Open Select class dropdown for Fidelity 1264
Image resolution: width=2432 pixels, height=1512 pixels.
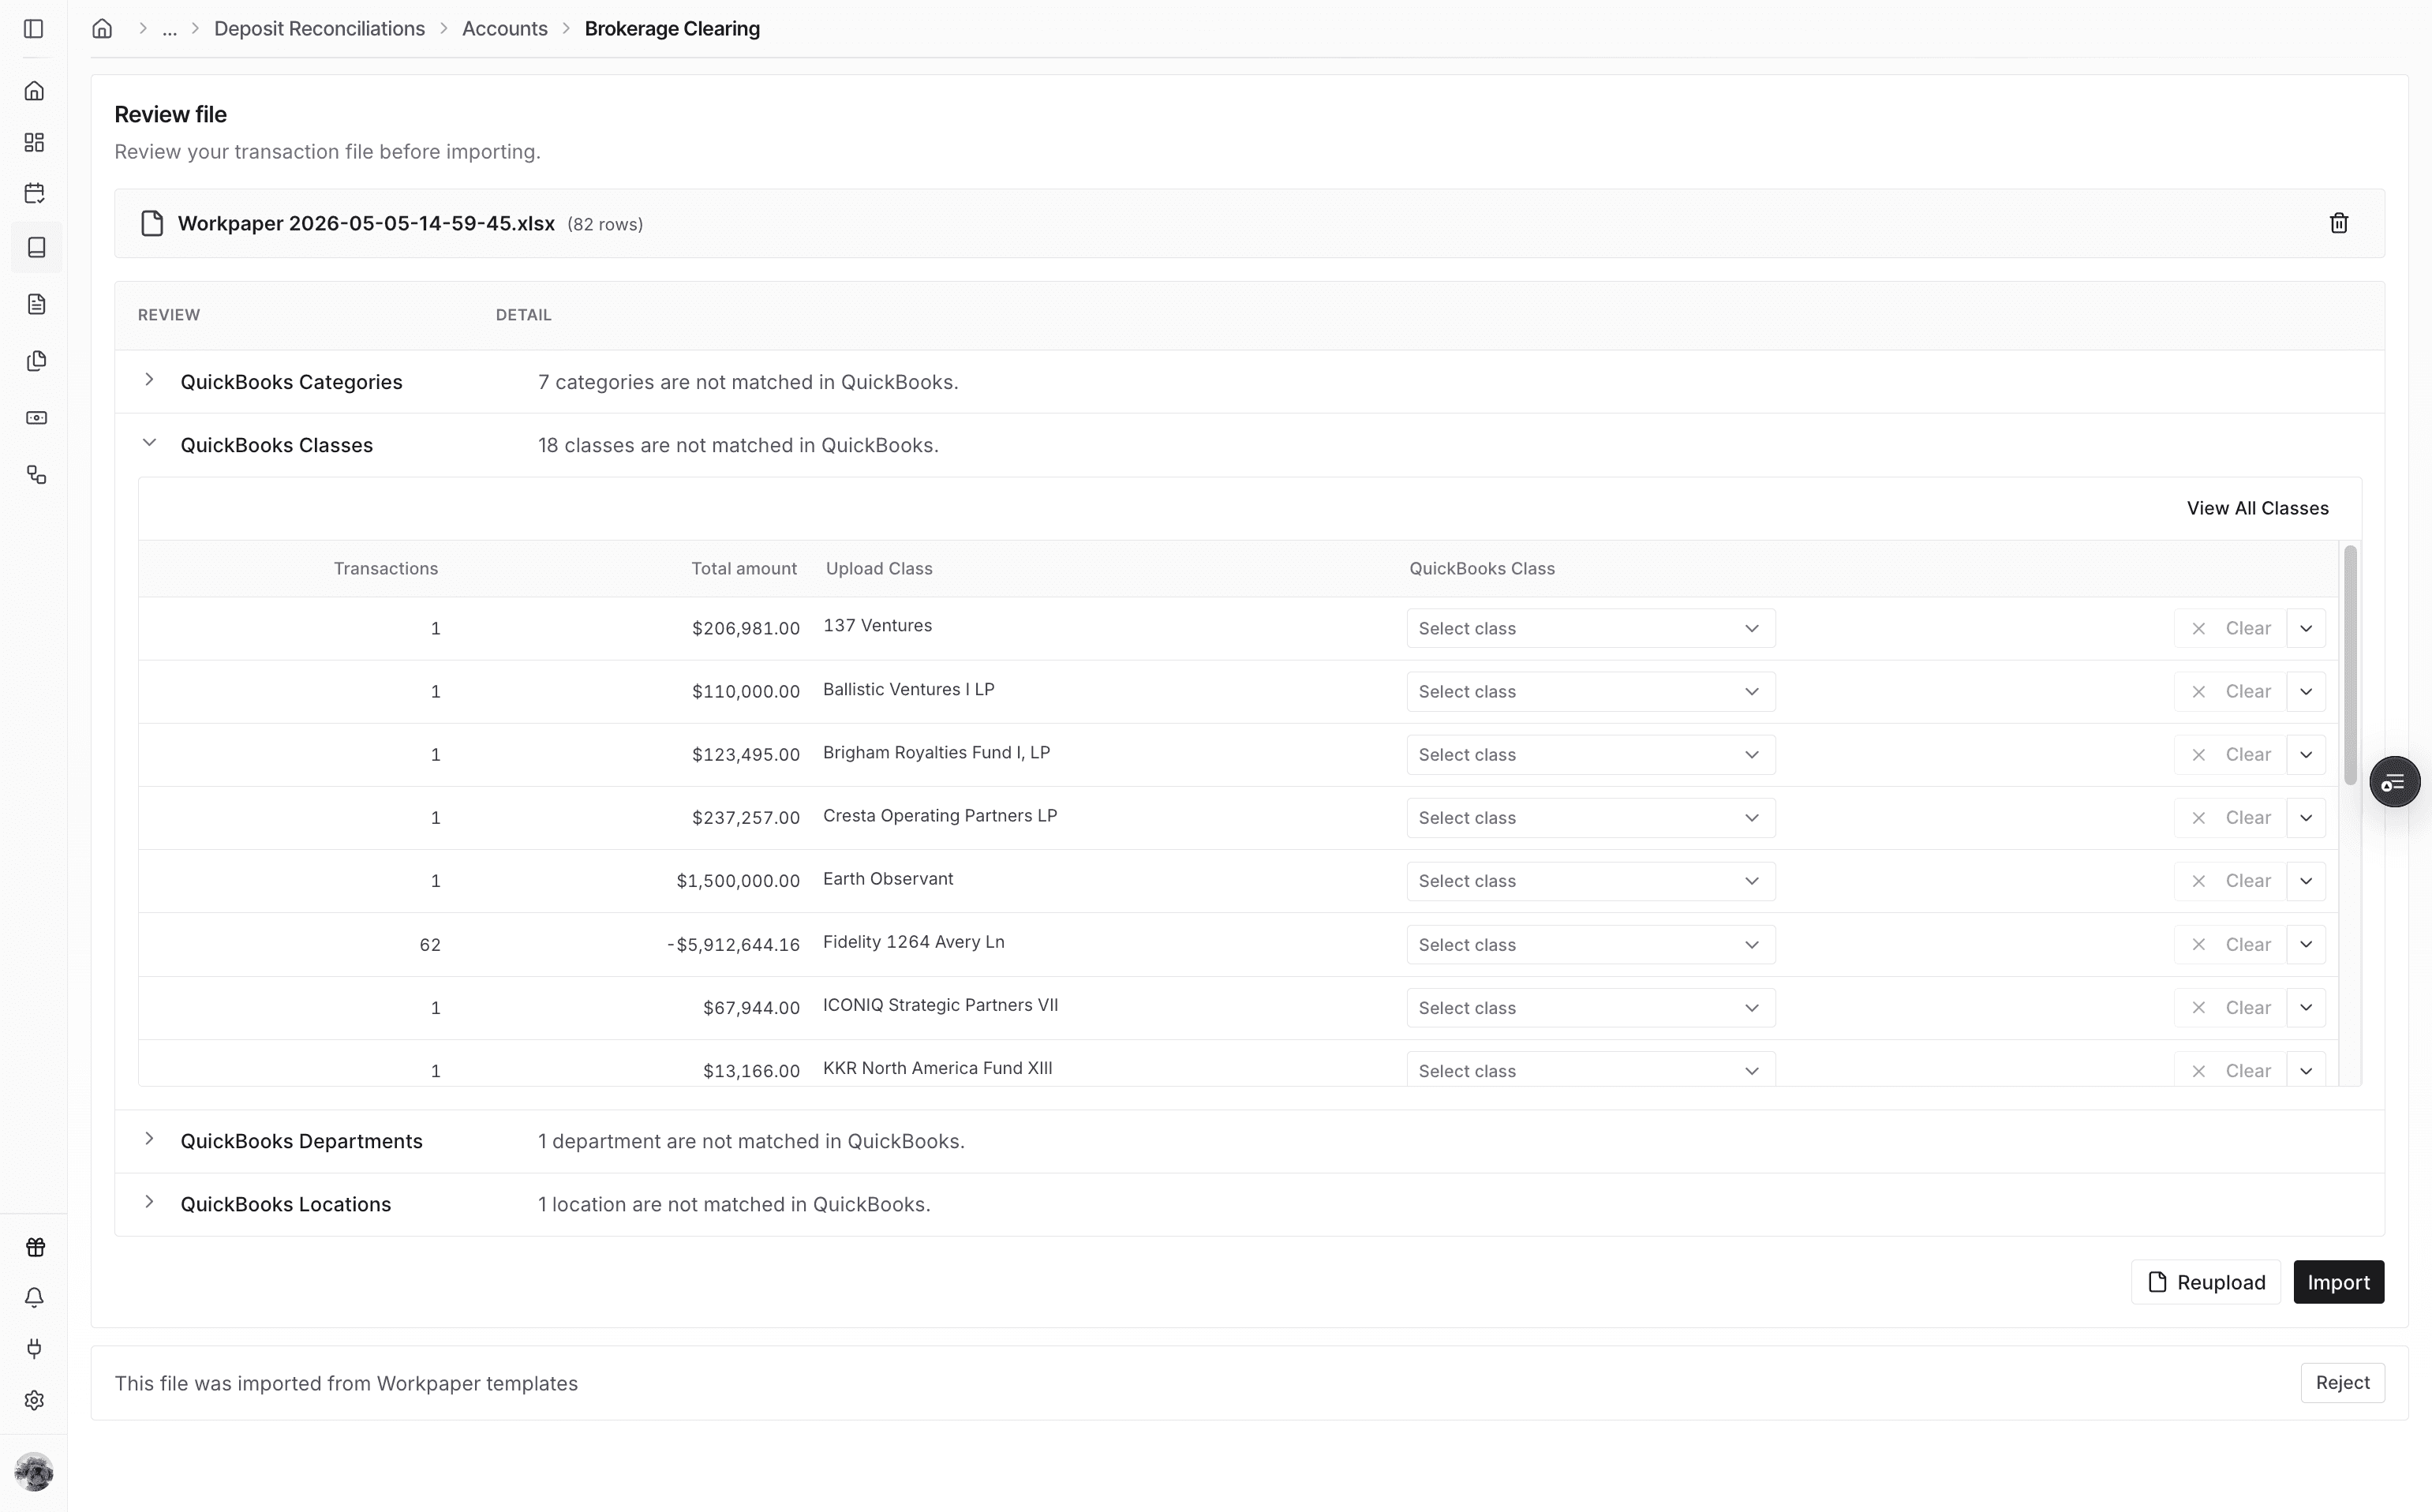tap(1590, 944)
